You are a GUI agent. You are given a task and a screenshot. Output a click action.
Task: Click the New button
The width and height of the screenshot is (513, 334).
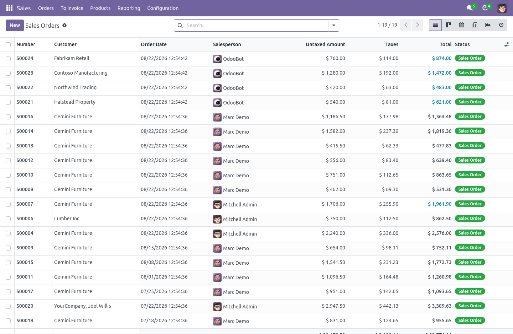pyautogui.click(x=15, y=25)
